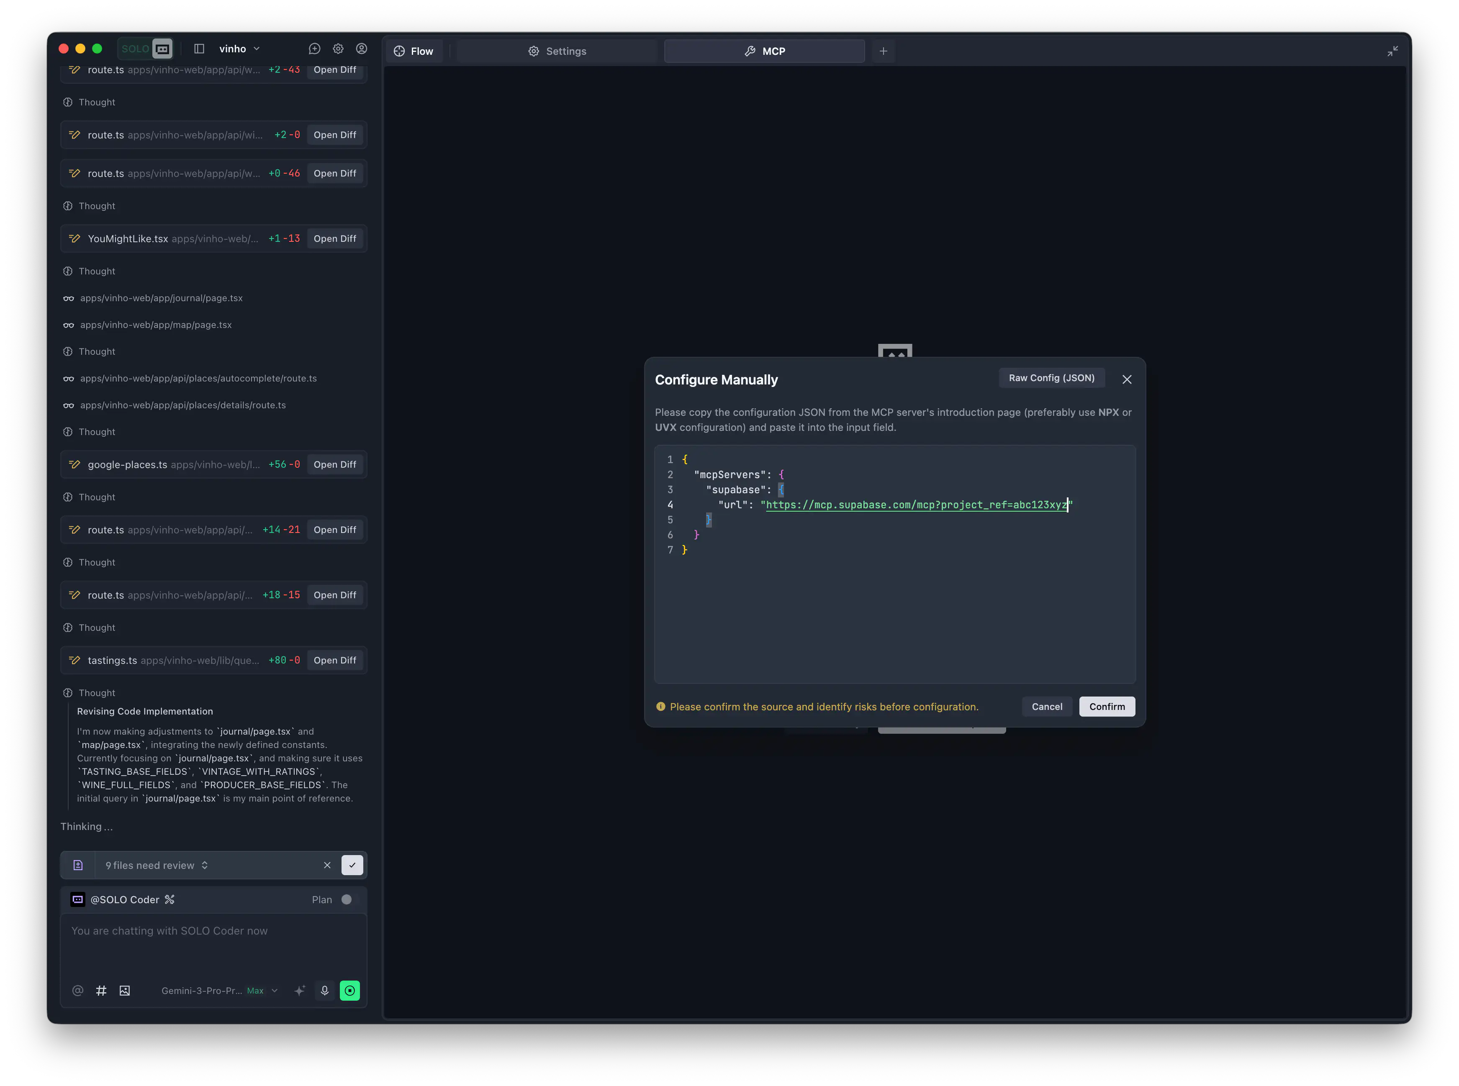Click the file review document icon
This screenshot has width=1459, height=1086.
[x=77, y=866]
